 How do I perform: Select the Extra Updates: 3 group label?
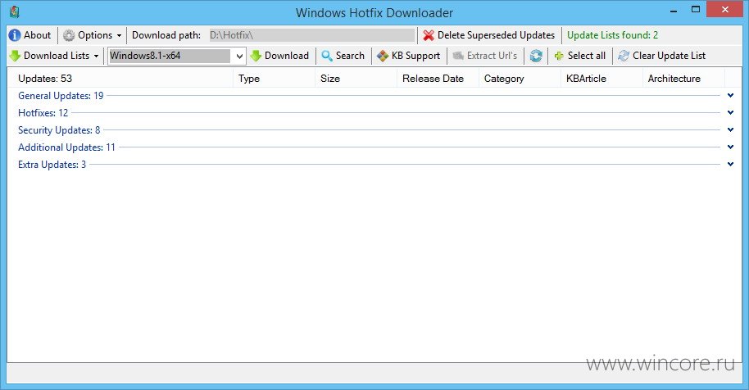tap(52, 164)
